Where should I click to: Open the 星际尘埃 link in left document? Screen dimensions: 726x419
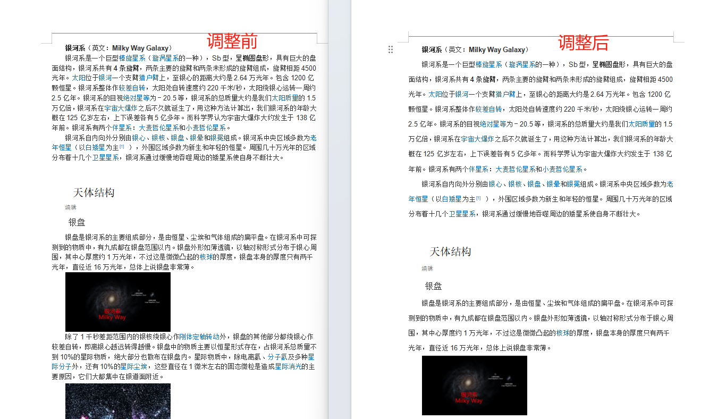[x=134, y=366]
